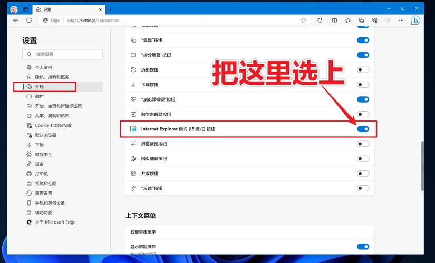Click the greyed IE mode toolbar icon
The height and width of the screenshot is (263, 435).
point(388,20)
